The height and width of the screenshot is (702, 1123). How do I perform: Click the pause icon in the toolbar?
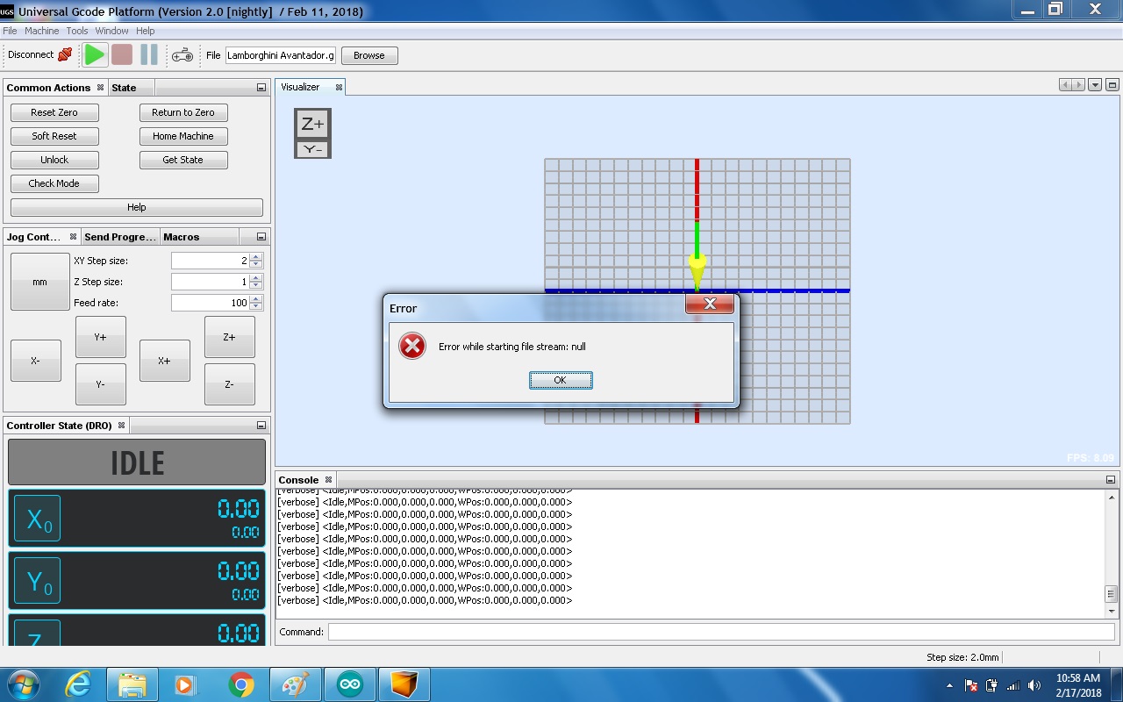[x=149, y=54]
